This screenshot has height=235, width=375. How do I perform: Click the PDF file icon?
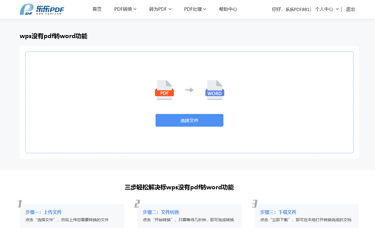pos(164,90)
